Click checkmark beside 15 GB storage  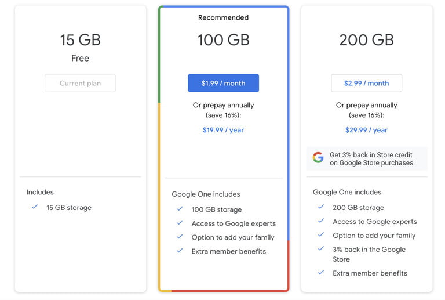[35, 207]
